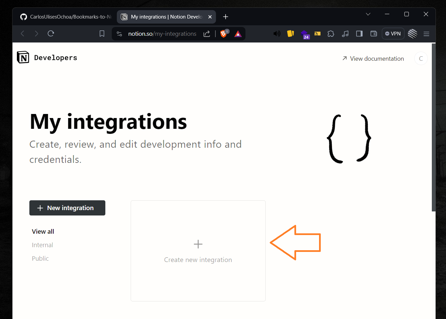Toggle the browser sidebar panel

click(x=359, y=34)
